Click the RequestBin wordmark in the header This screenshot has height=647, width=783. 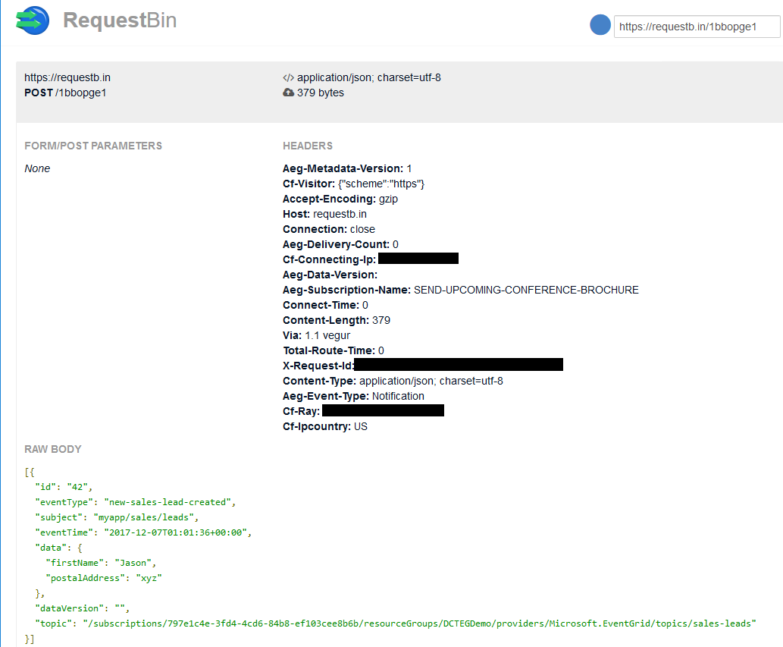pyautogui.click(x=120, y=20)
